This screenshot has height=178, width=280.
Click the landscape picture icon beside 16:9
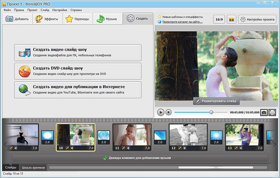pyautogui.click(x=231, y=19)
